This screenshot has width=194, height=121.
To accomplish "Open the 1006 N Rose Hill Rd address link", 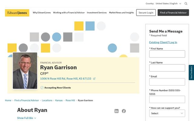I will coord(65,79).
